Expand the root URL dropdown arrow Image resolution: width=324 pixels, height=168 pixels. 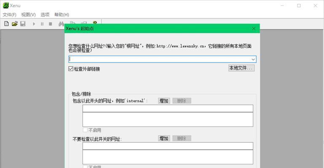pos(253,59)
